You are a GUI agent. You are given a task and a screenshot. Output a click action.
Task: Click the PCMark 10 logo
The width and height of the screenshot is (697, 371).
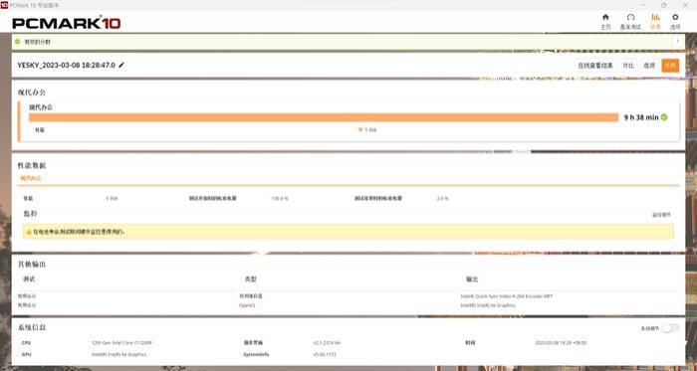pos(67,23)
